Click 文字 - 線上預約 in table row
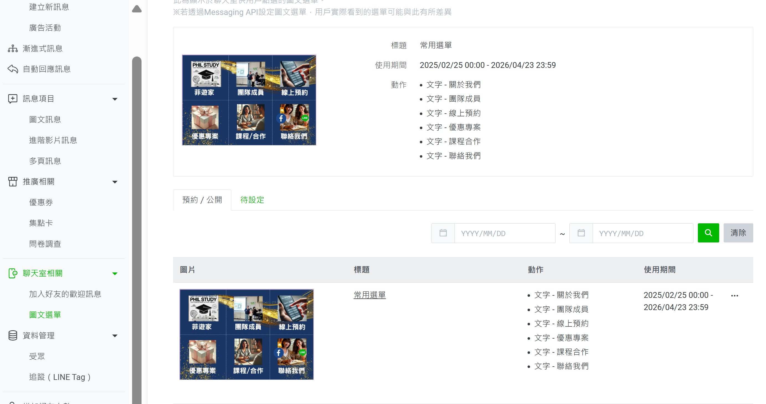The image size is (766, 404). [561, 324]
